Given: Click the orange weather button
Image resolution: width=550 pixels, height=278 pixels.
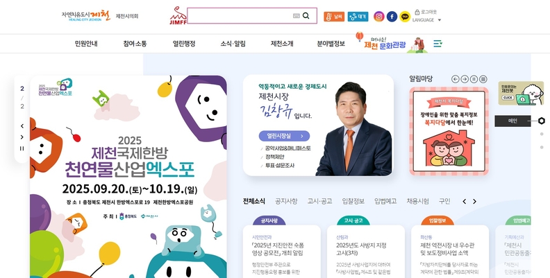Looking at the screenshot, I should coord(334,17).
